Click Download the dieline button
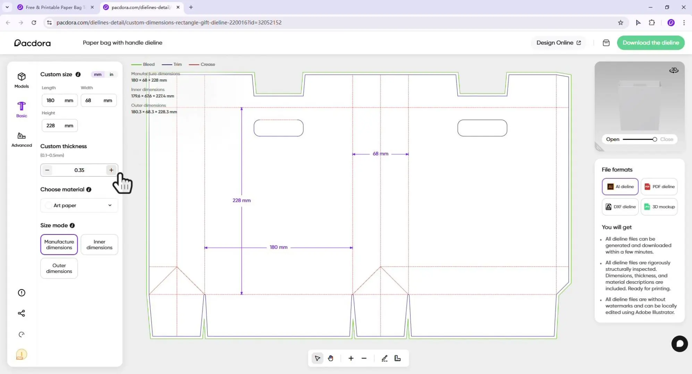Viewport: 692px width, 374px height. tap(650, 43)
